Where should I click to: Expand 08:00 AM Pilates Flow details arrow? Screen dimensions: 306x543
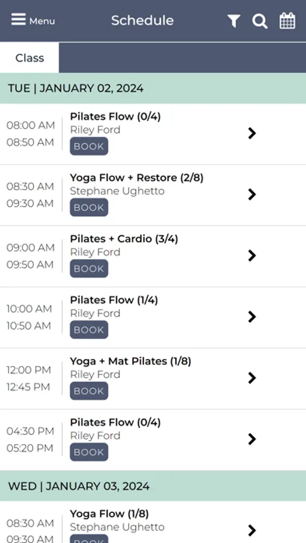coord(252,133)
